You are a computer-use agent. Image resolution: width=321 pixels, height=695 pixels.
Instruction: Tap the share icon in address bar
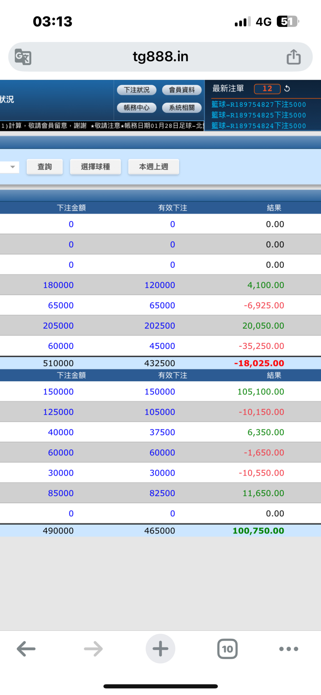pyautogui.click(x=293, y=57)
